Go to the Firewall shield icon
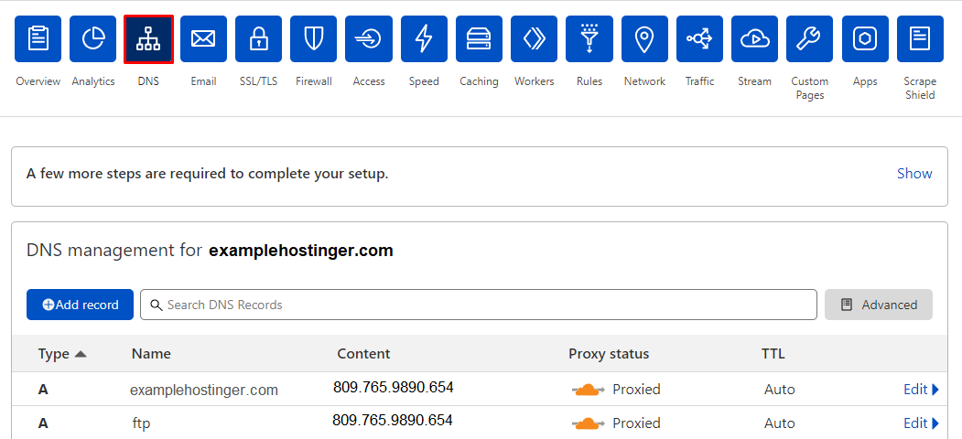 click(x=313, y=39)
